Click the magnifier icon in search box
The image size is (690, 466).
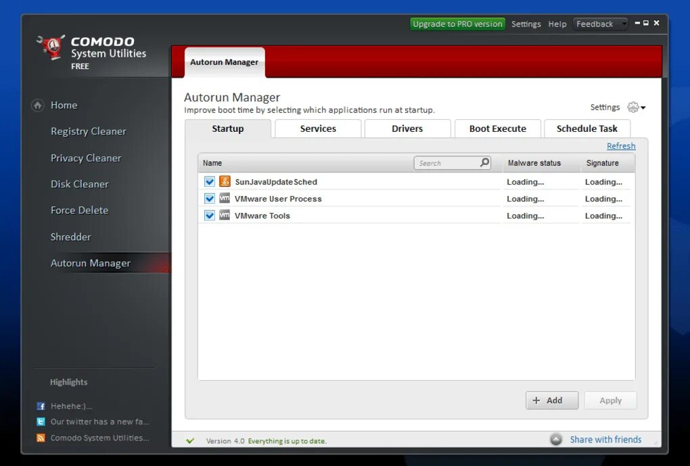click(484, 162)
